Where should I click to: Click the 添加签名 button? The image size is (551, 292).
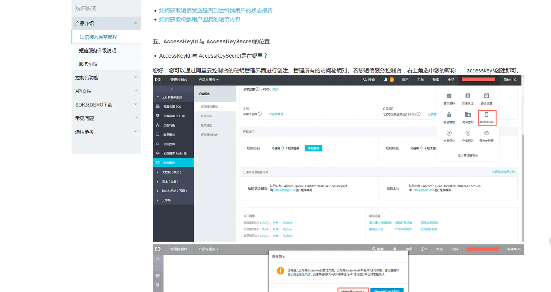click(x=314, y=148)
